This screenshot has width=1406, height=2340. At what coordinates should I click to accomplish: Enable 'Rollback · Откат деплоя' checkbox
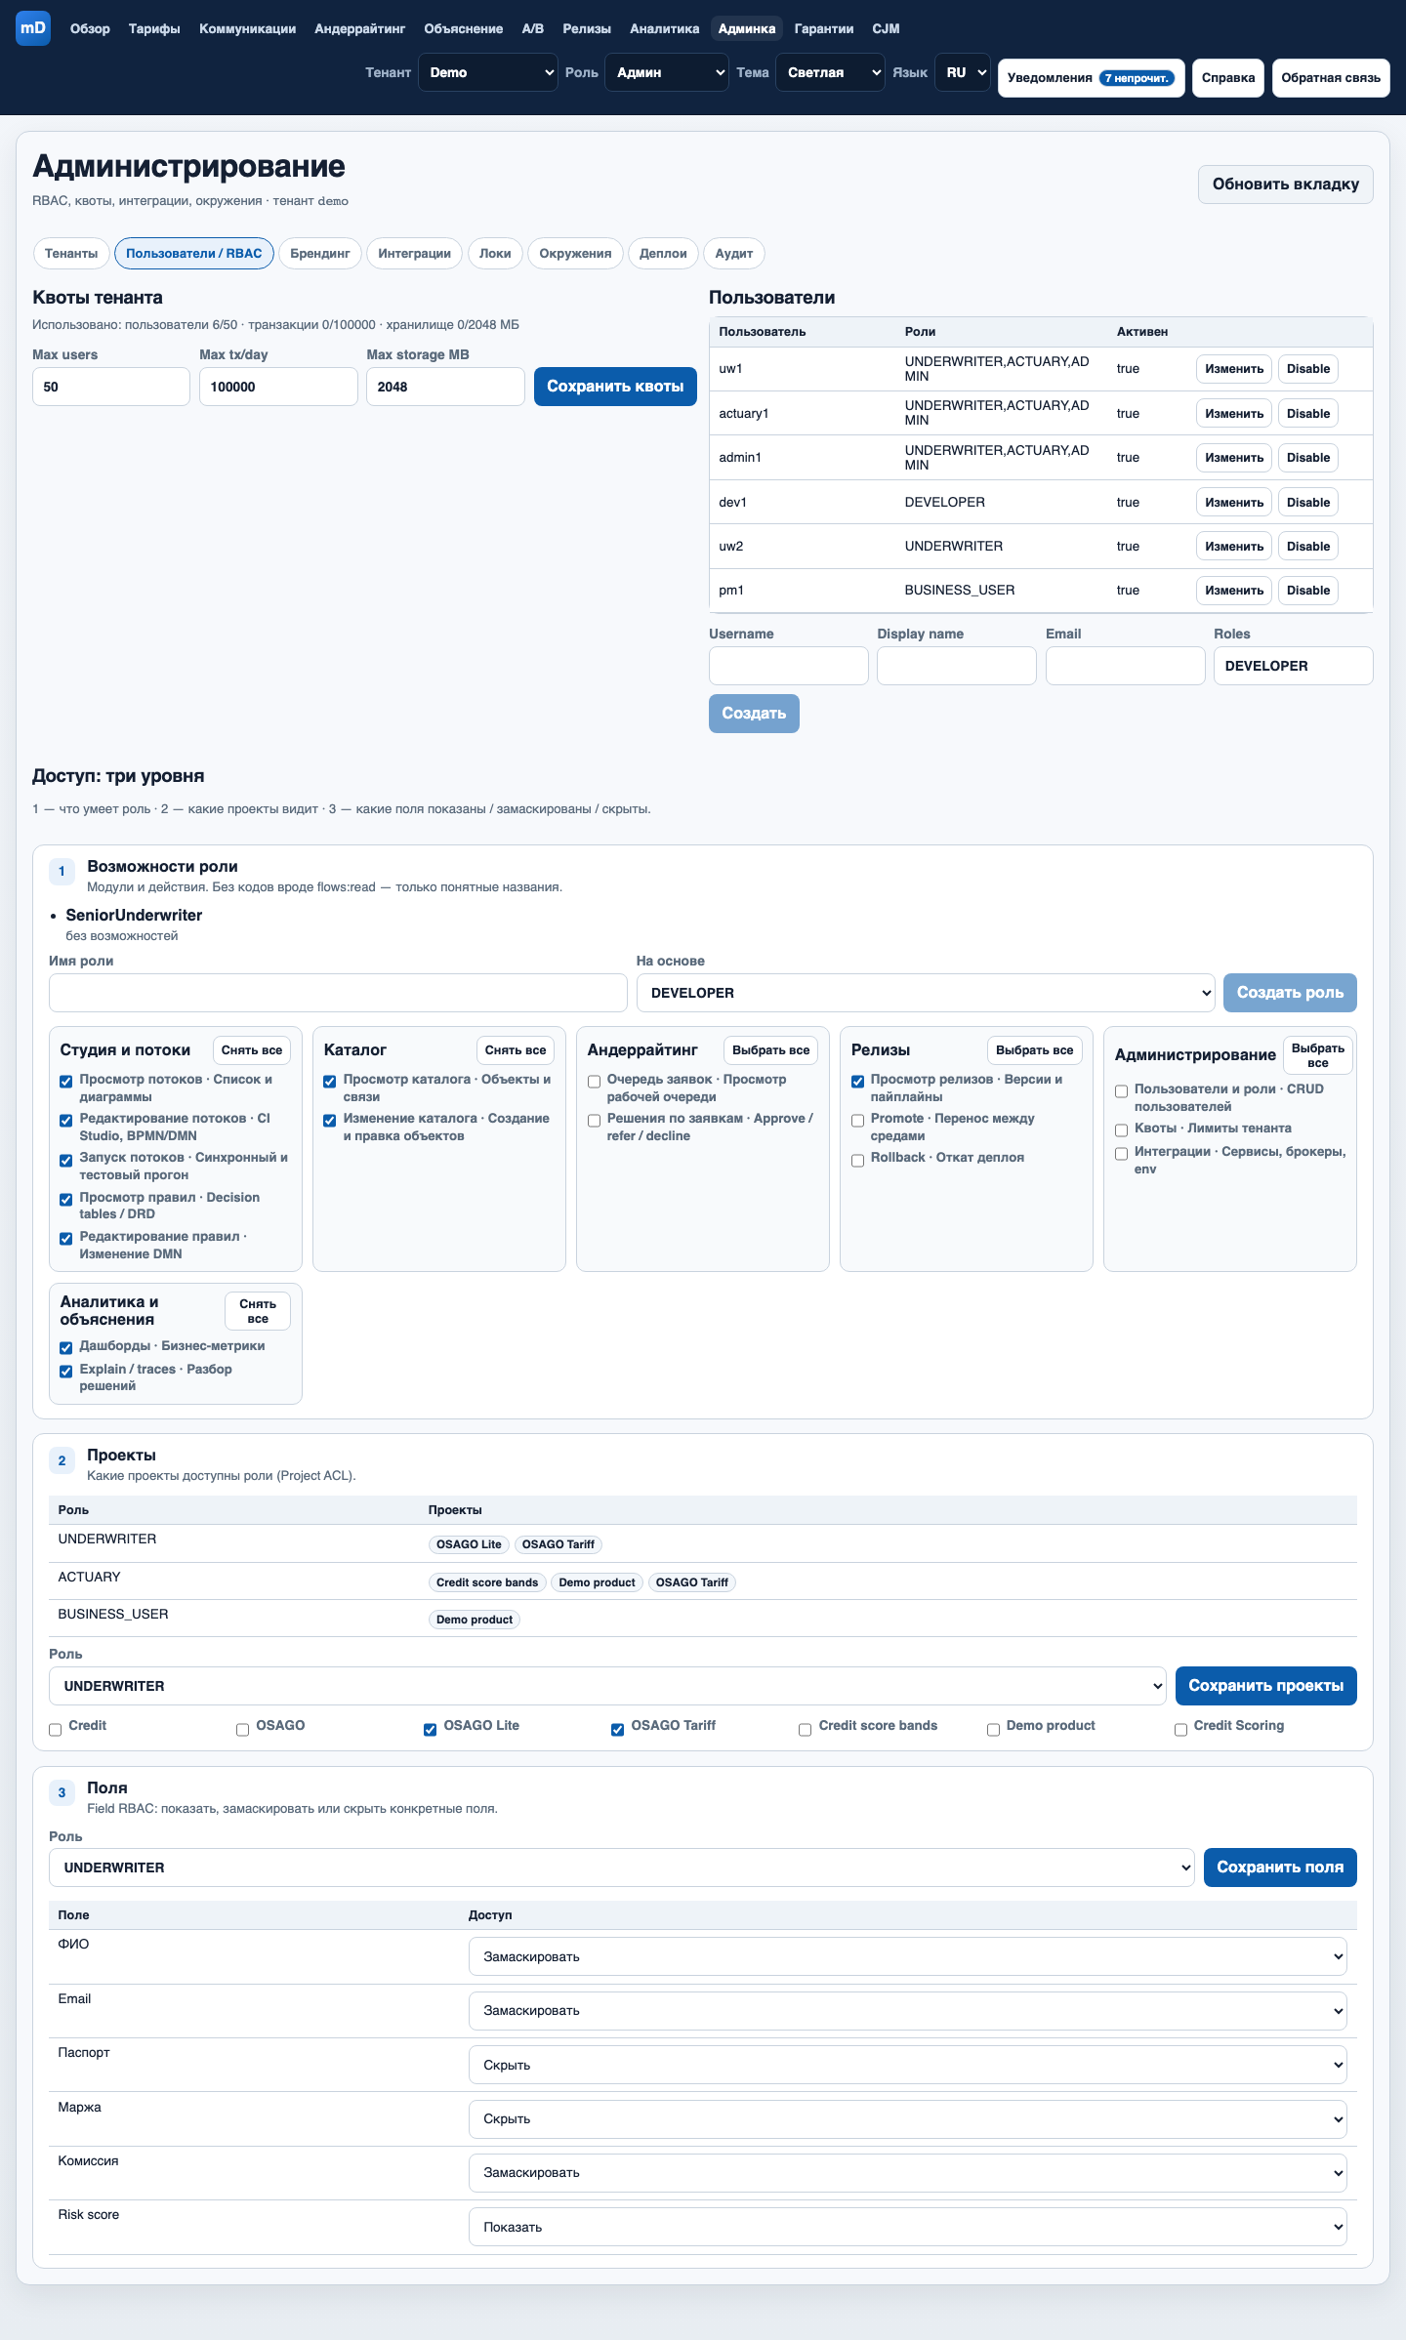[857, 1160]
